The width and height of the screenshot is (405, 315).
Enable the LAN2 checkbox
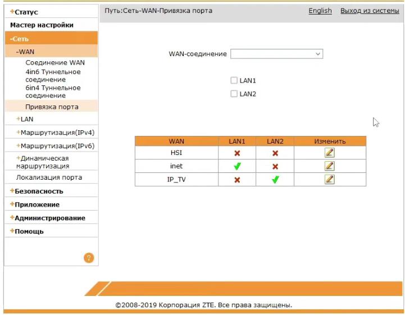(x=234, y=94)
